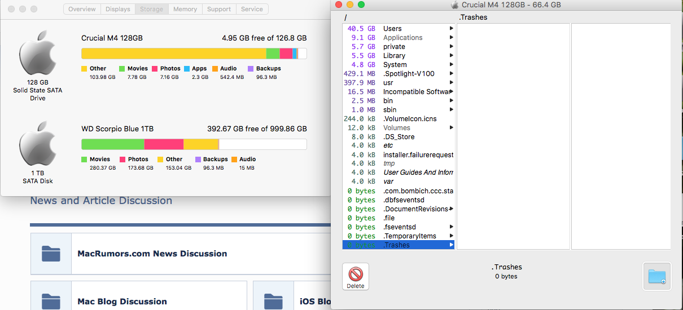Select the Applications row
This screenshot has height=310, width=683.
click(x=399, y=37)
